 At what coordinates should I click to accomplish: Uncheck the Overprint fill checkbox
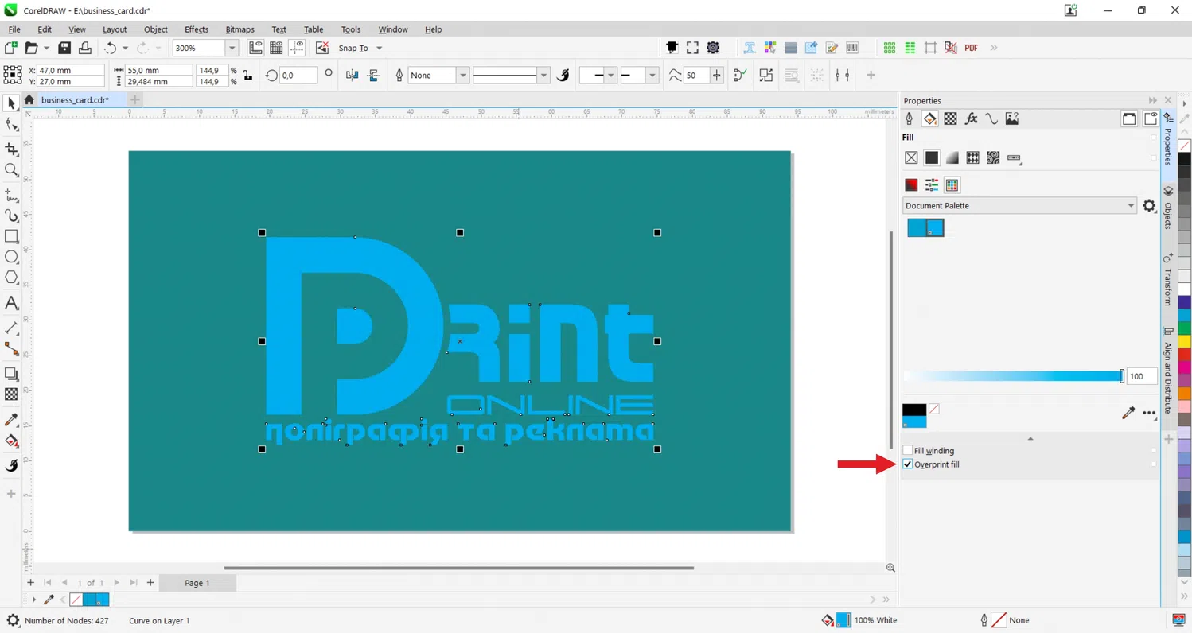point(908,464)
